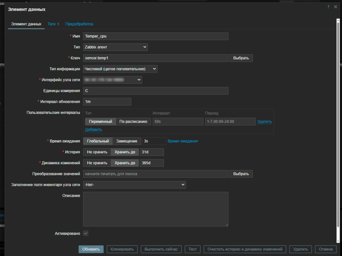Switch to the Теги tab

[53, 24]
